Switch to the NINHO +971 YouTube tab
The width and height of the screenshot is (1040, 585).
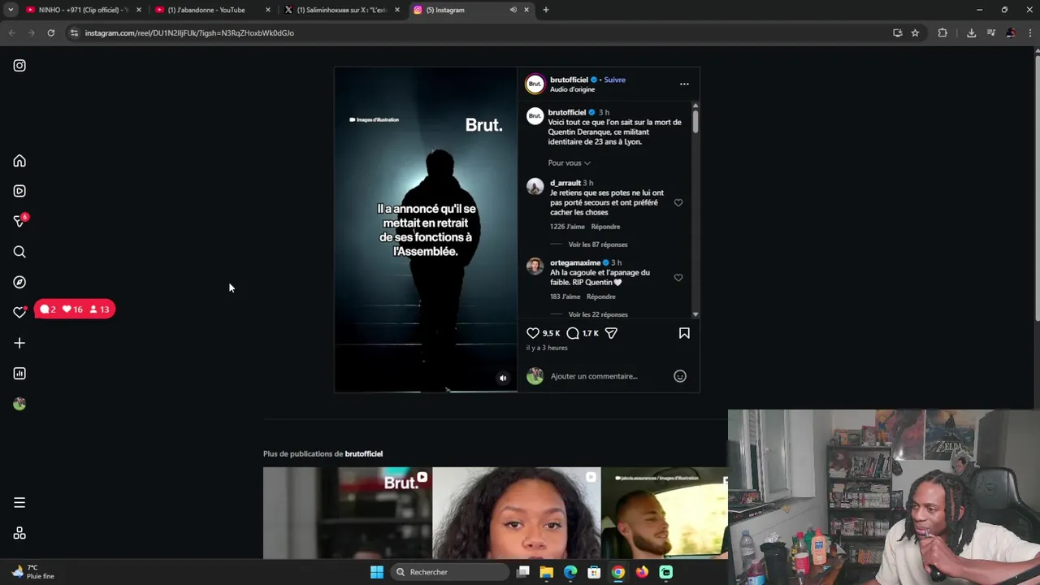click(x=81, y=10)
